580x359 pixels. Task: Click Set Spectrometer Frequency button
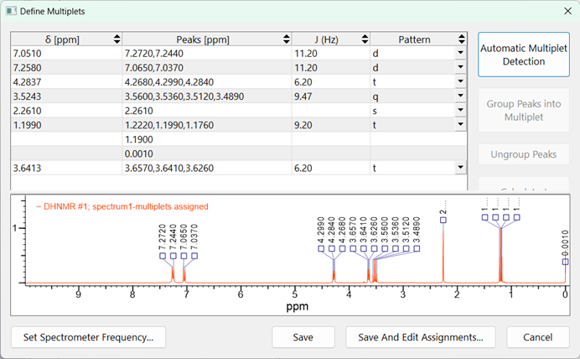click(x=88, y=337)
